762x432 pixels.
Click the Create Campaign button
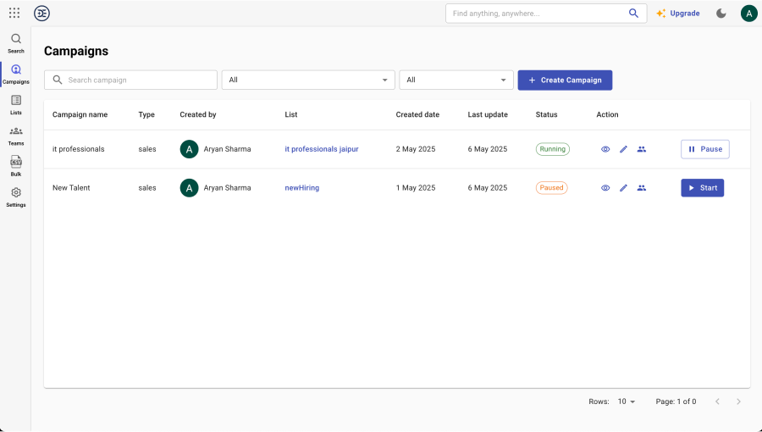tap(565, 80)
